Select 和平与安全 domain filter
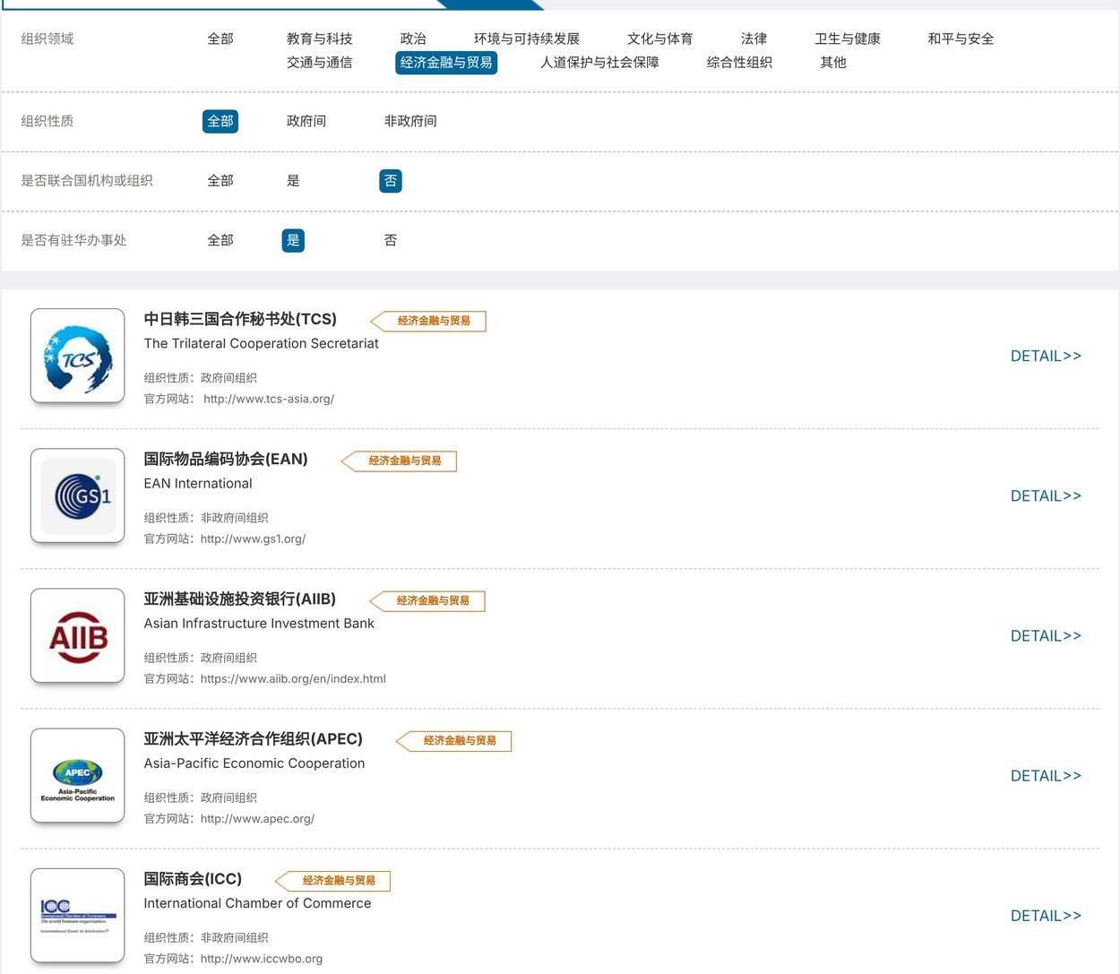This screenshot has width=1120, height=974. [x=961, y=39]
